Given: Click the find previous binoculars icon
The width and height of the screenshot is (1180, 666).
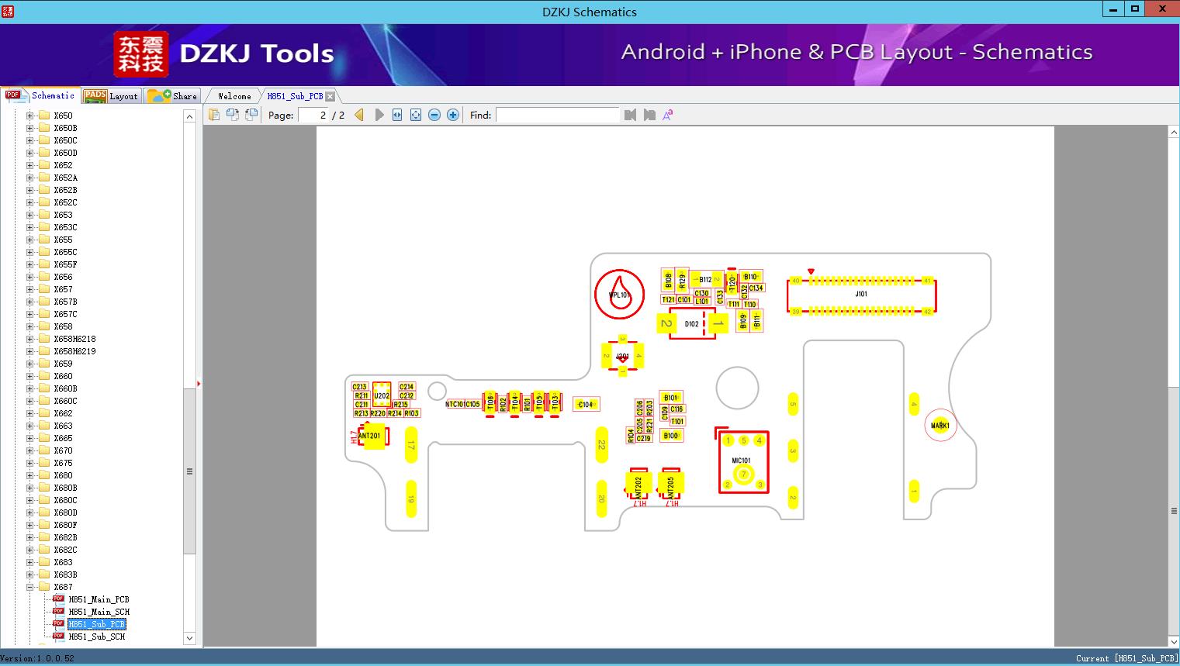Looking at the screenshot, I should coord(630,115).
